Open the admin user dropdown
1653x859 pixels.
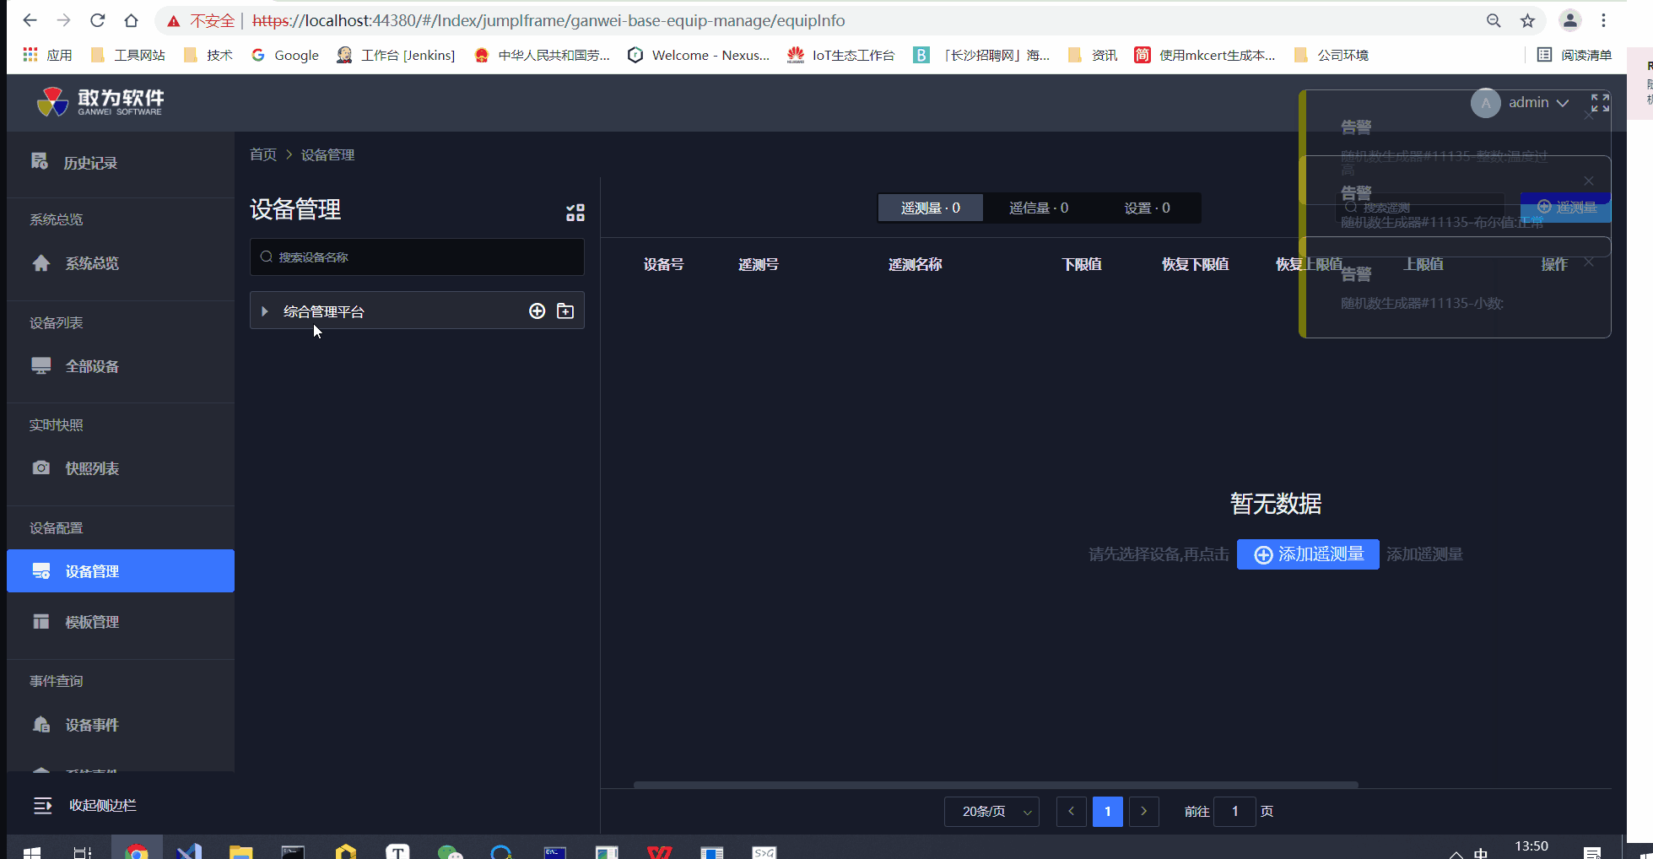tap(1521, 103)
